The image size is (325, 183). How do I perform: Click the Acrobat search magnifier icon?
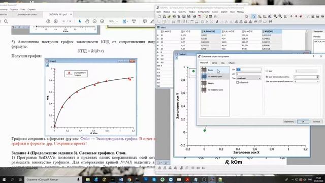pyautogui.click(x=6, y=21)
